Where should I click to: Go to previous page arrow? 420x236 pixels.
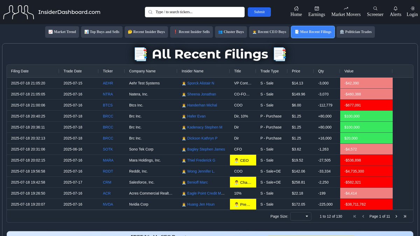click(363, 216)
